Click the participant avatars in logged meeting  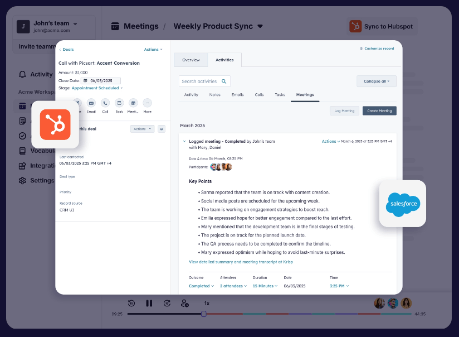click(221, 167)
